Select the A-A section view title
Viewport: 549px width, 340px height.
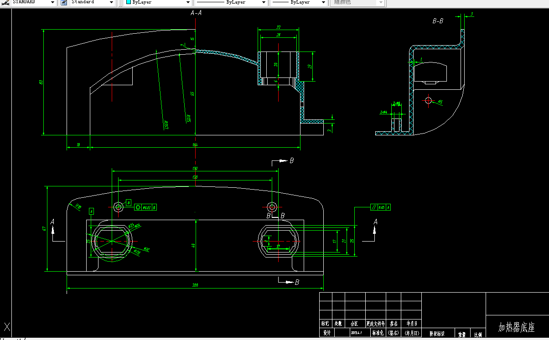(x=196, y=14)
